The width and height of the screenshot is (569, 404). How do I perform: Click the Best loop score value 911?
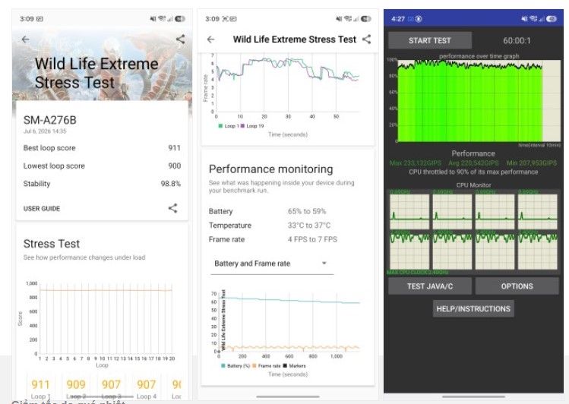point(174,148)
